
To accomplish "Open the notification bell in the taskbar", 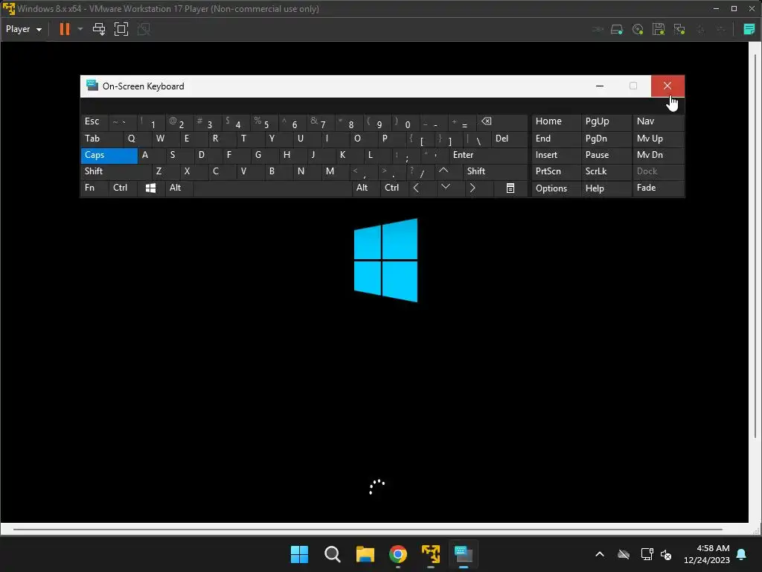I will click(742, 554).
